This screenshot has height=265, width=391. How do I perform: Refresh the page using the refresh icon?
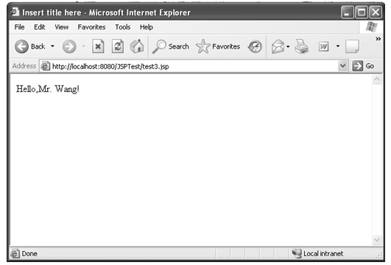[118, 46]
